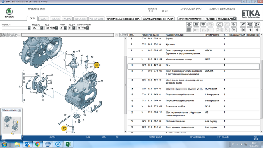Launch Chrome from taskbar
This screenshot has width=263, height=150.
(x=37, y=144)
